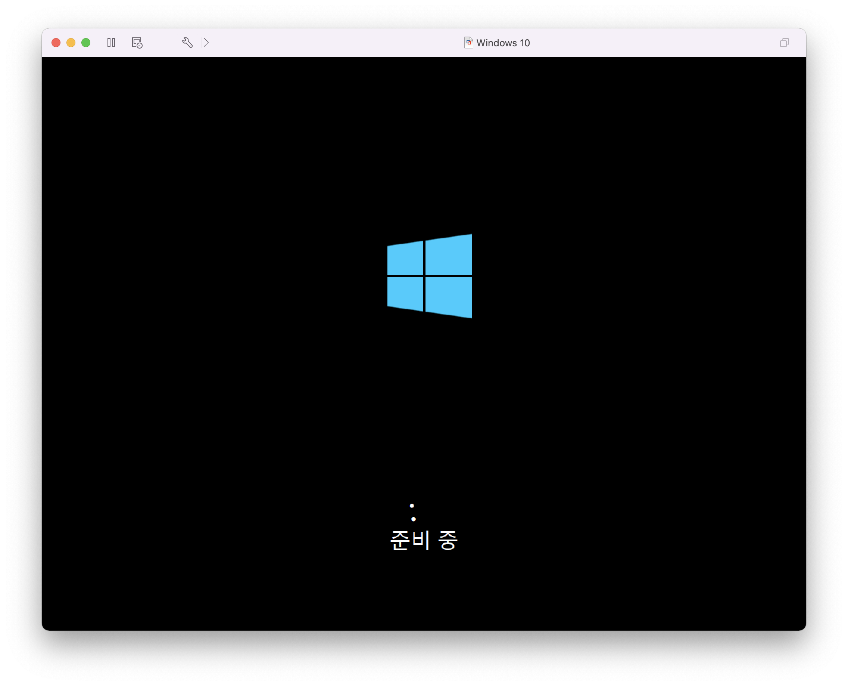Open virtual machine settings wrench icon
Viewport: 848px width, 686px height.
tap(187, 43)
